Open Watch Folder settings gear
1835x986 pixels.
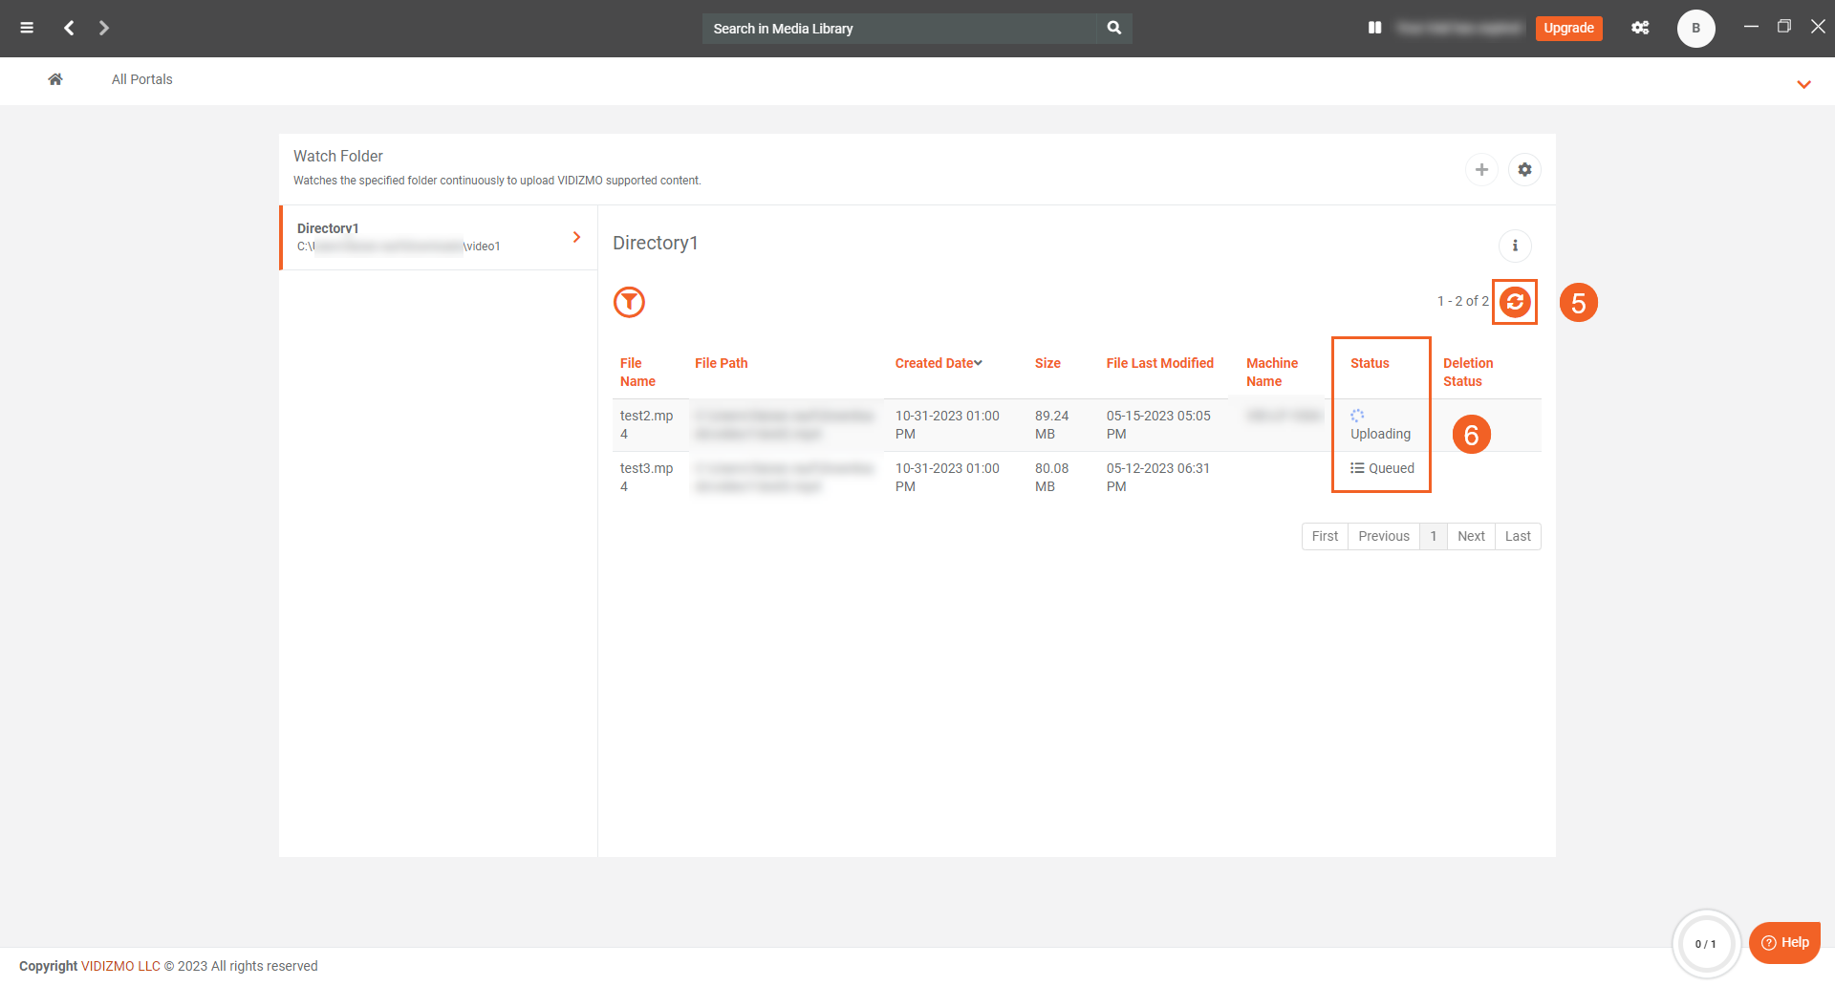pos(1524,169)
